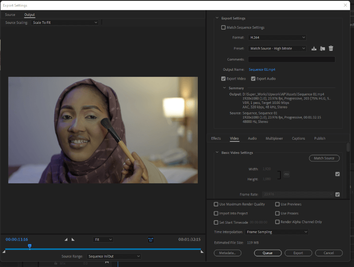This screenshot has width=354, height=267.
Task: Open the Preset dropdown
Action: tap(277, 49)
